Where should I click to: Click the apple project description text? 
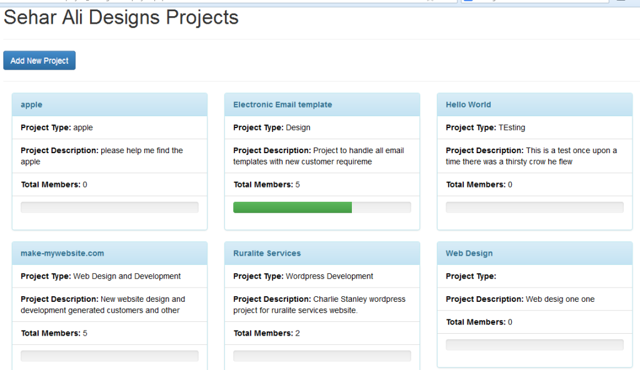[x=102, y=156]
